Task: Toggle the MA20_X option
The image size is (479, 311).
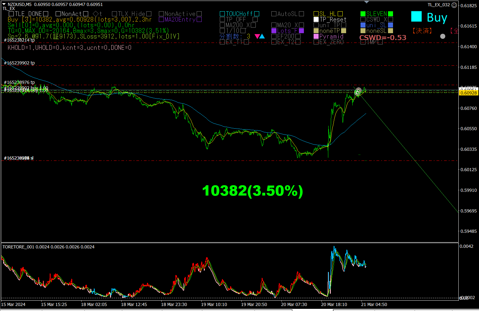Action: pos(288,25)
